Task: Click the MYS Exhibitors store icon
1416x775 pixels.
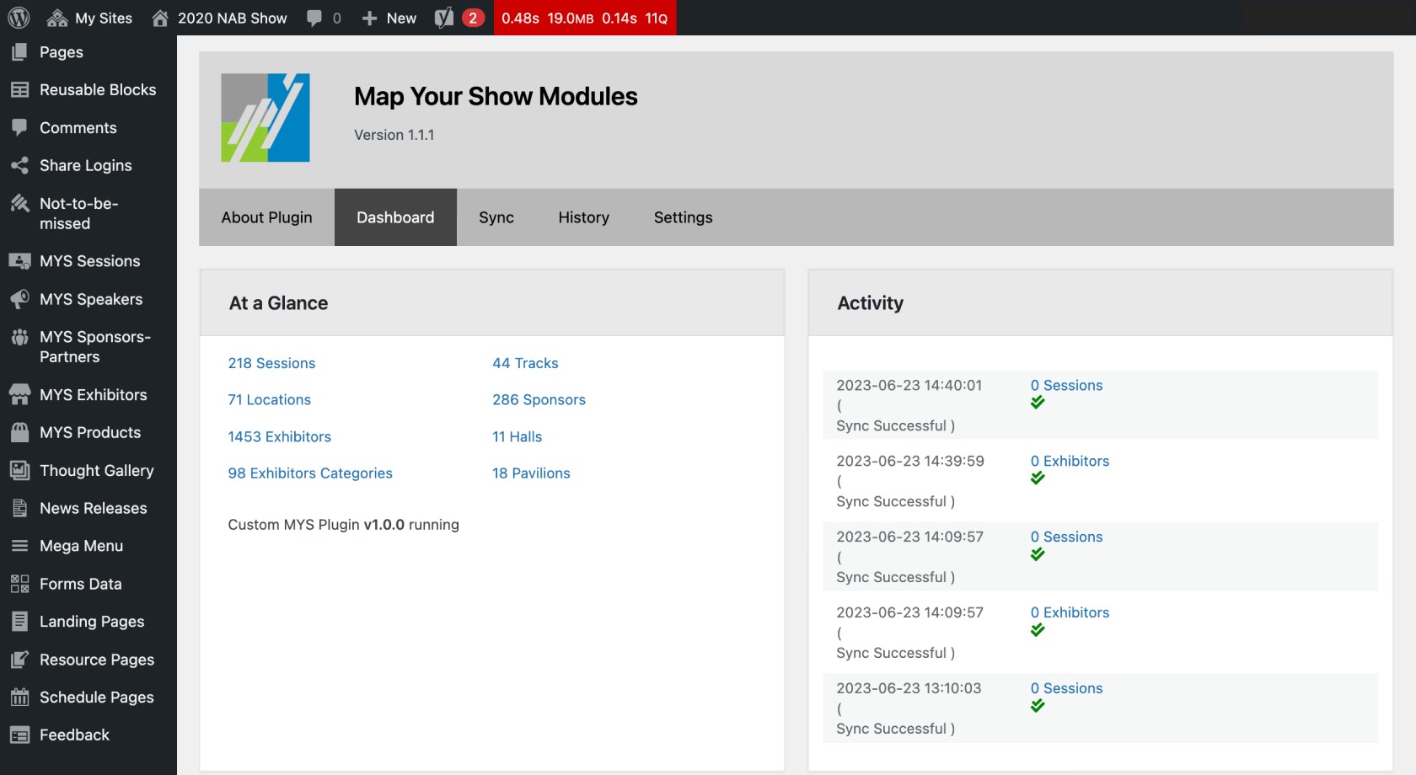Action: click(19, 394)
